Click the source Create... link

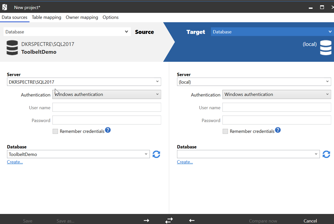click(15, 162)
